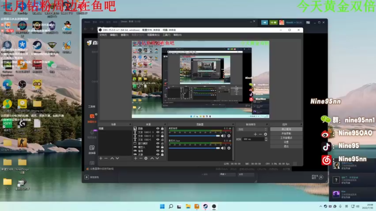Toggle visibility eye of 窗口捕获 source
The image size is (376, 211).
pos(158,143)
